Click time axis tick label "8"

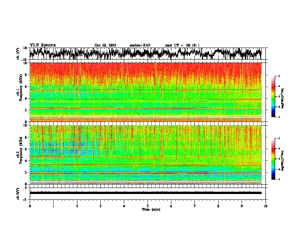point(218,206)
